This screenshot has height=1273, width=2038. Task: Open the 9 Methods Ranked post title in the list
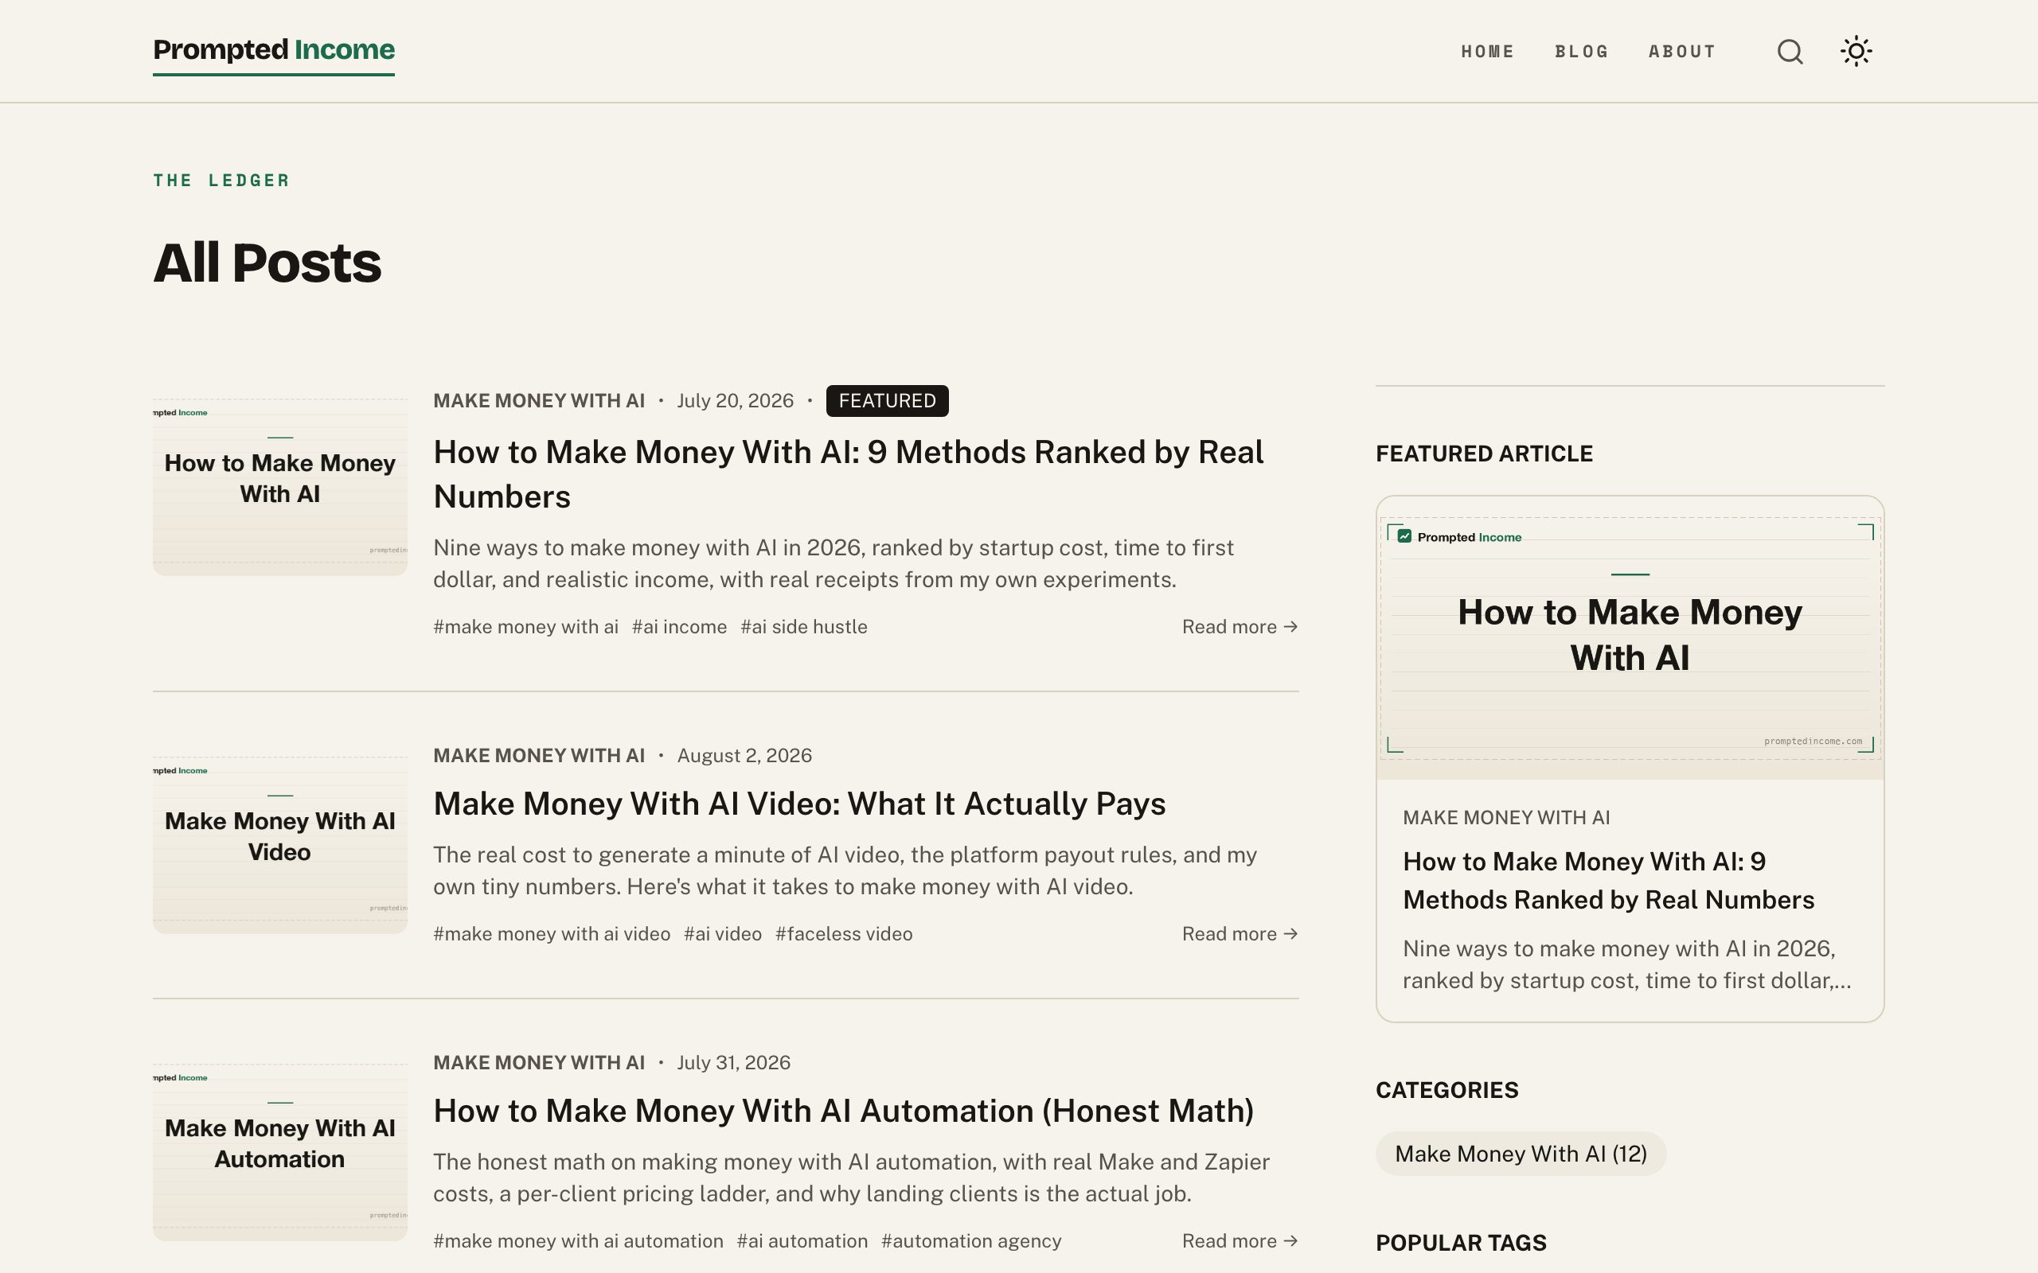tap(848, 474)
